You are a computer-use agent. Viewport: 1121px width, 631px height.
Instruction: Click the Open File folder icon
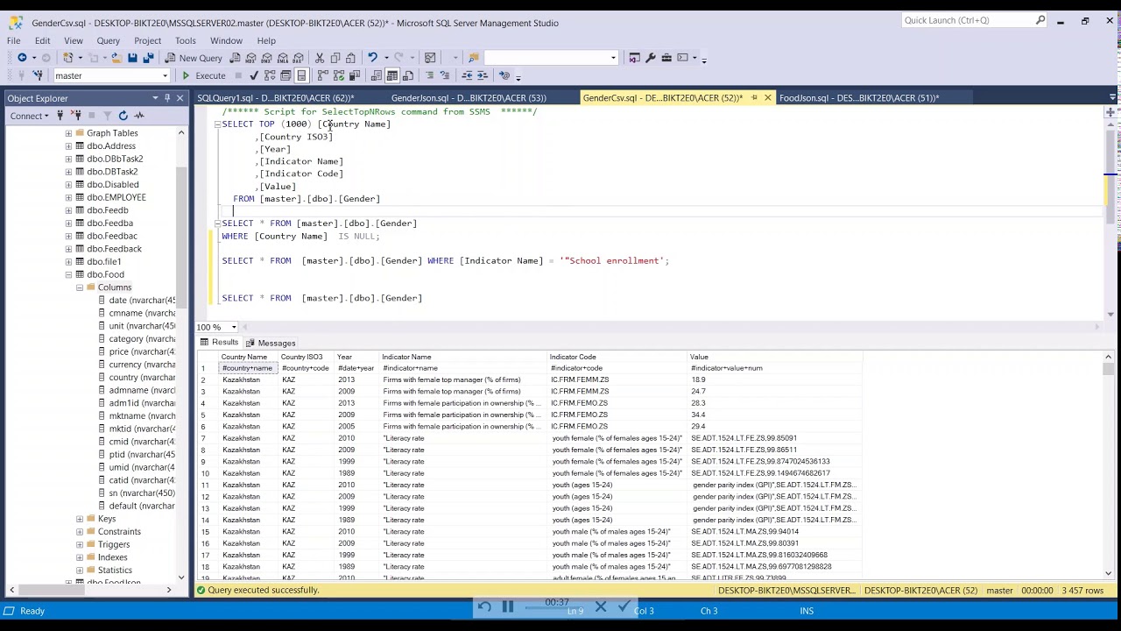[x=116, y=58]
